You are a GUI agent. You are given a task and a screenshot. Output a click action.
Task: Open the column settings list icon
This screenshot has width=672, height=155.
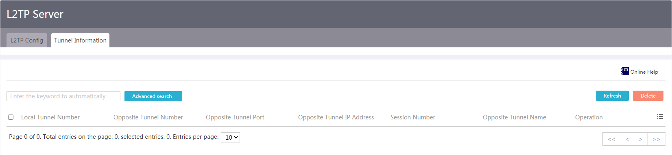660,117
